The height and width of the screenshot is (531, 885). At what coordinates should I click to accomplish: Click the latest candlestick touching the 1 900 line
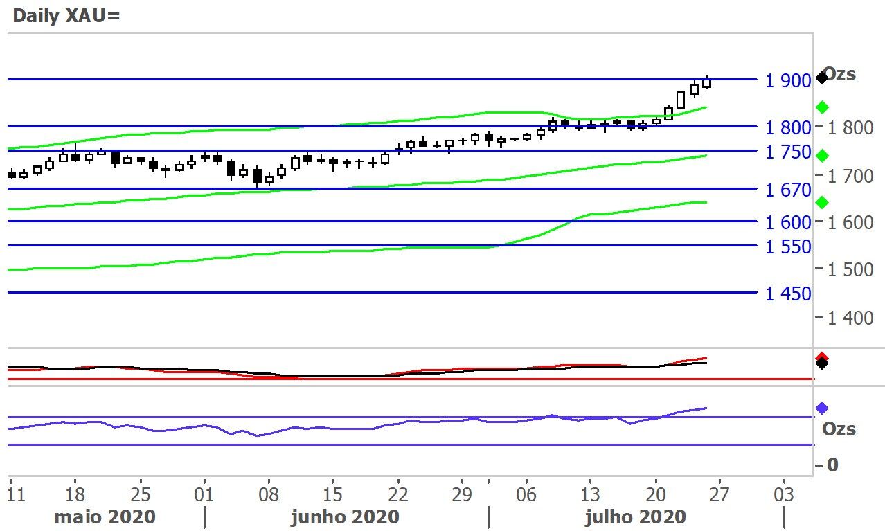707,82
